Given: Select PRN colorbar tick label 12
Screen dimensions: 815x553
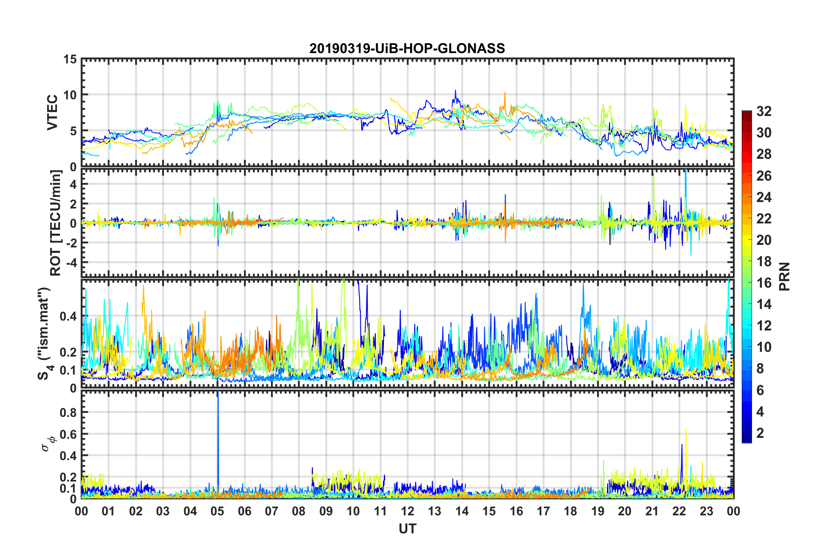Looking at the screenshot, I should click(x=764, y=326).
